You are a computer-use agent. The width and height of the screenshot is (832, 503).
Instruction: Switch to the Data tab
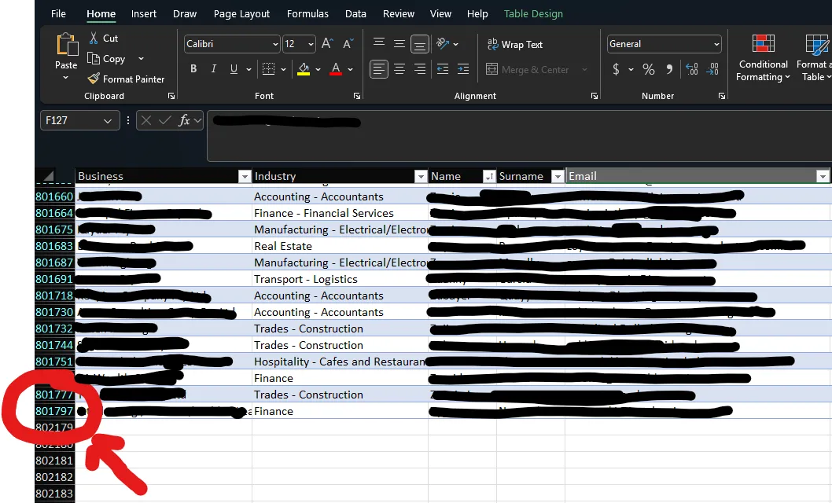355,14
